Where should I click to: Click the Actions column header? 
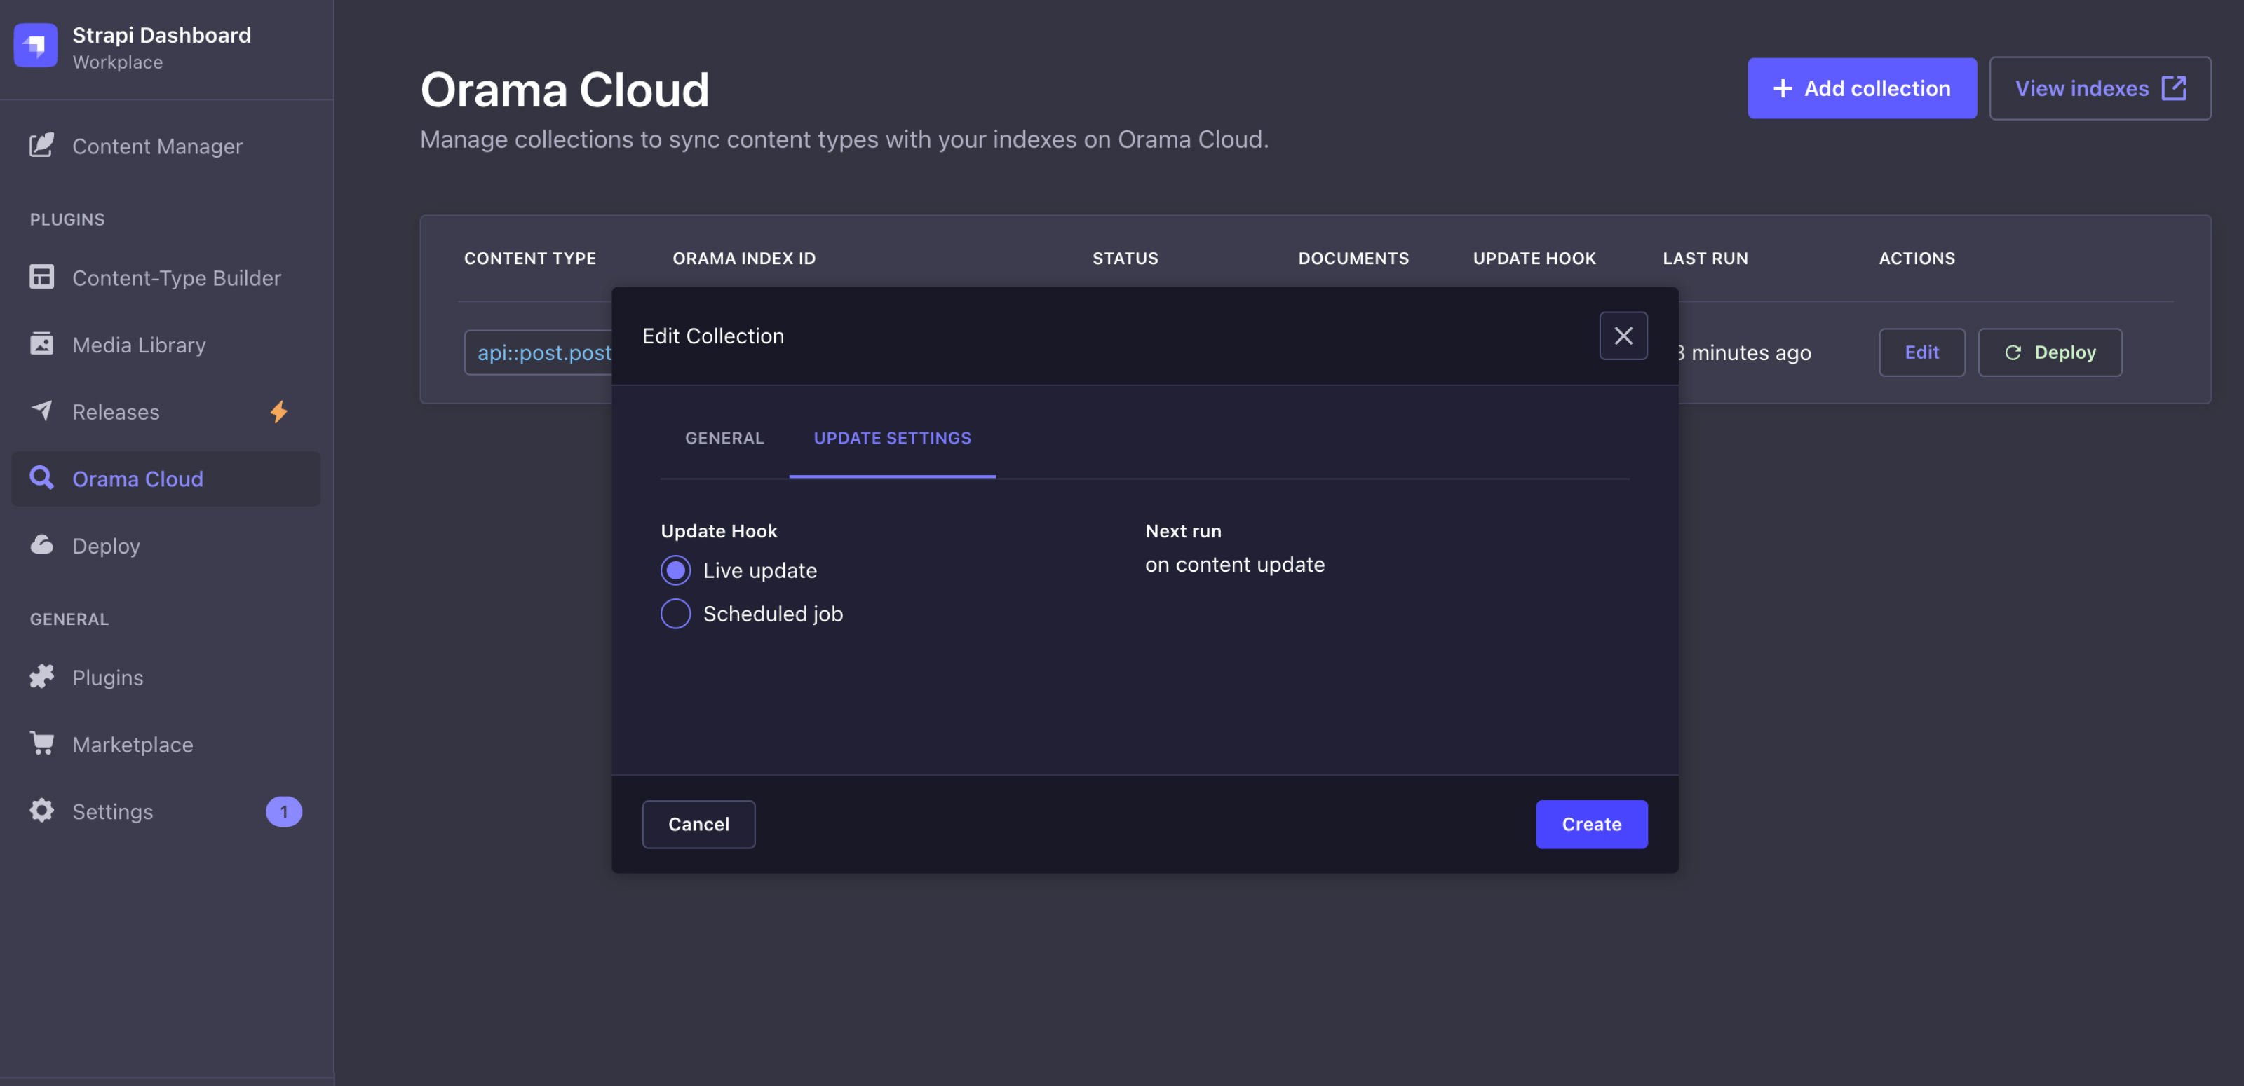[1917, 259]
